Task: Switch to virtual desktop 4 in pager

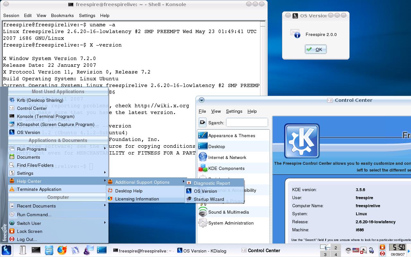Action: (336, 254)
